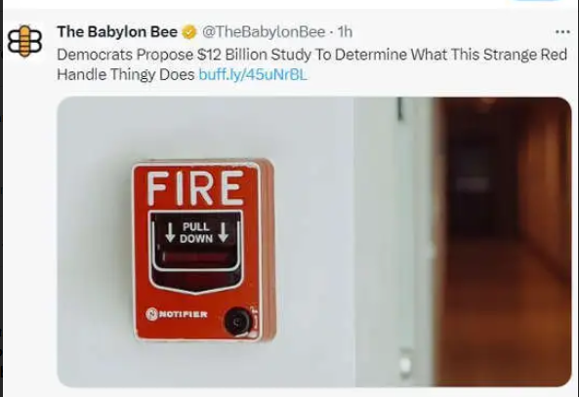Open the fire alarm photo
Image resolution: width=579 pixels, height=397 pixels.
tap(314, 242)
